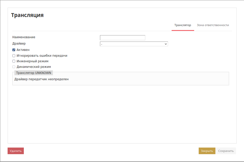Screen dimensions: 244x162
Task: Open the Драйвер dropdown list
Action: pyautogui.click(x=134, y=44)
